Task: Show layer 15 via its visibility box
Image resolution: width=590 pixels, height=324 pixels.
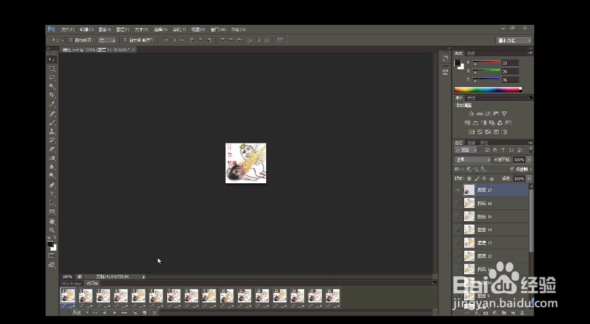Action: pos(458,217)
